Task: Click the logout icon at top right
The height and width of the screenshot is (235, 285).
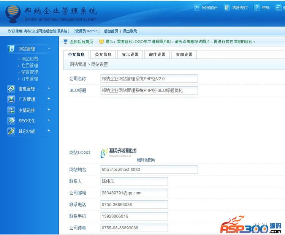Action: [x=278, y=8]
